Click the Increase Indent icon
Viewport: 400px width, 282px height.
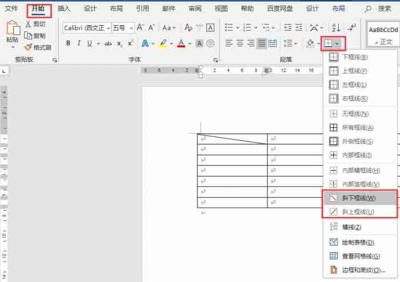(299, 27)
